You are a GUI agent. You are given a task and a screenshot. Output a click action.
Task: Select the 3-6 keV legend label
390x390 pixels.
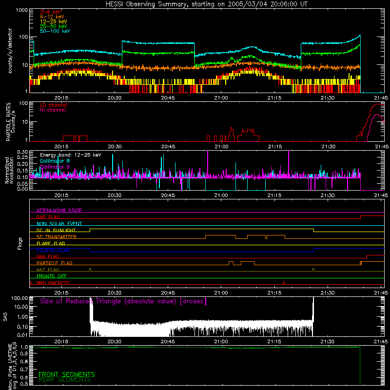51,12
